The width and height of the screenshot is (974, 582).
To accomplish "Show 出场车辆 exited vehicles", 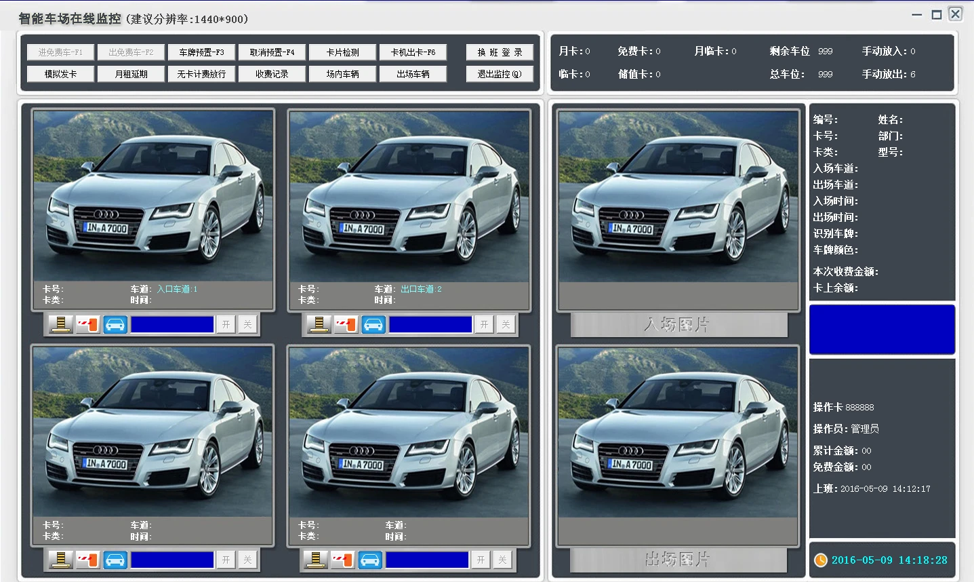I will pos(413,74).
